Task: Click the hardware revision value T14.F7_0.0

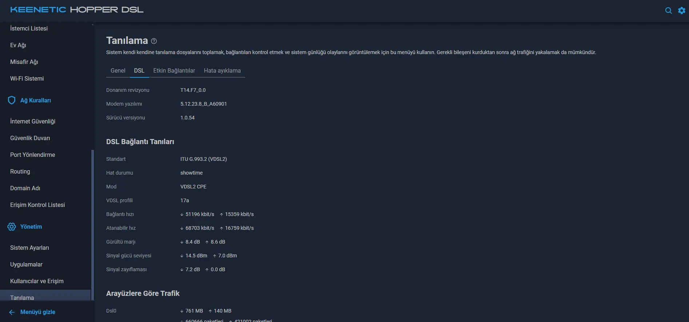Action: (x=193, y=90)
